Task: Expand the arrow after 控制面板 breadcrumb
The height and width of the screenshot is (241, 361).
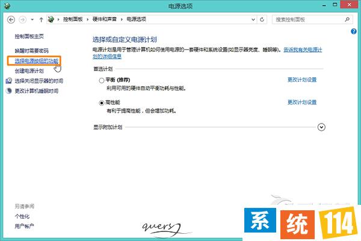Action: 87,19
